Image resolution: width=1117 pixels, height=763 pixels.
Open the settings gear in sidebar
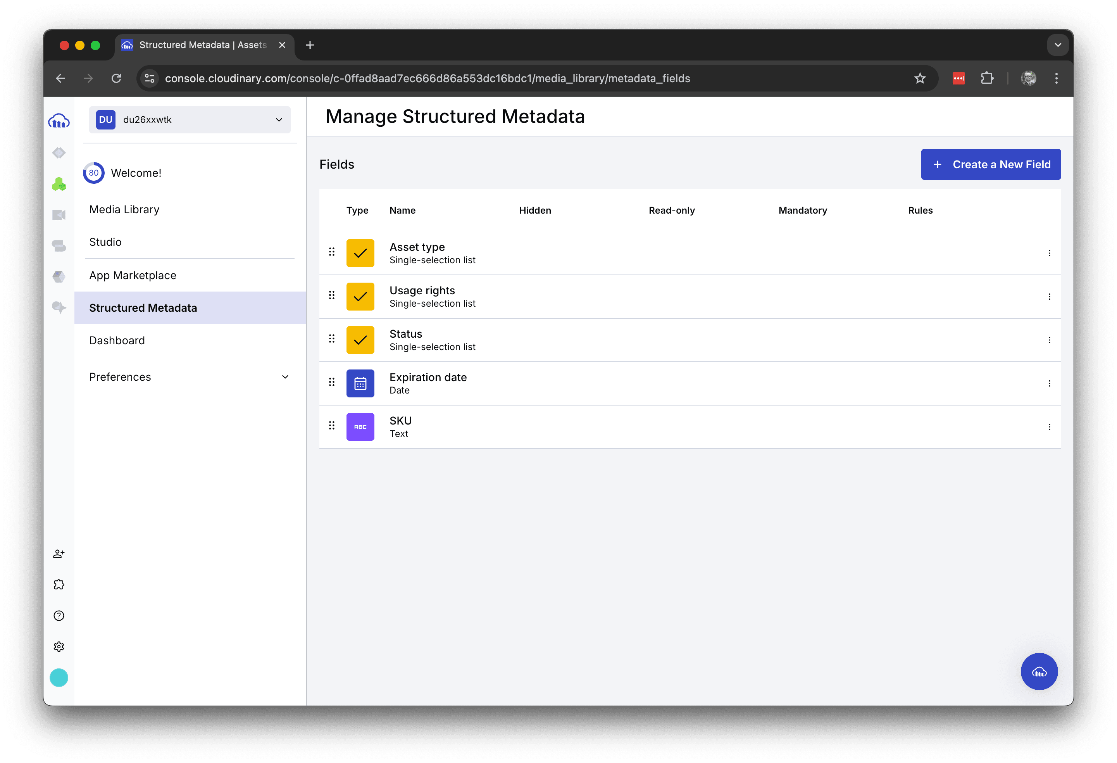59,647
